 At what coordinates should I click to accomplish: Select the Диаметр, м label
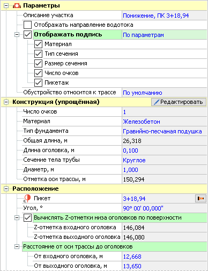pos(39,169)
